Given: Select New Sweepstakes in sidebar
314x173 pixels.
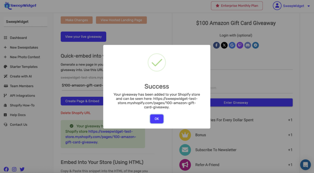Looking at the screenshot, I should pos(24,47).
